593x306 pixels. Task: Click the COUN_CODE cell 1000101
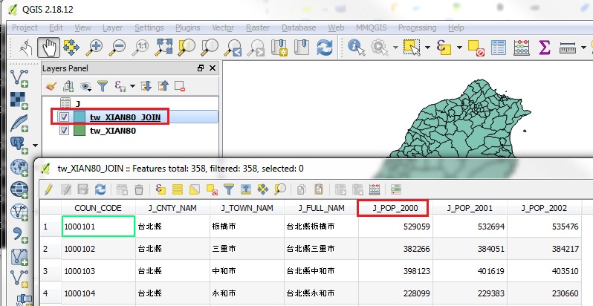coord(98,227)
